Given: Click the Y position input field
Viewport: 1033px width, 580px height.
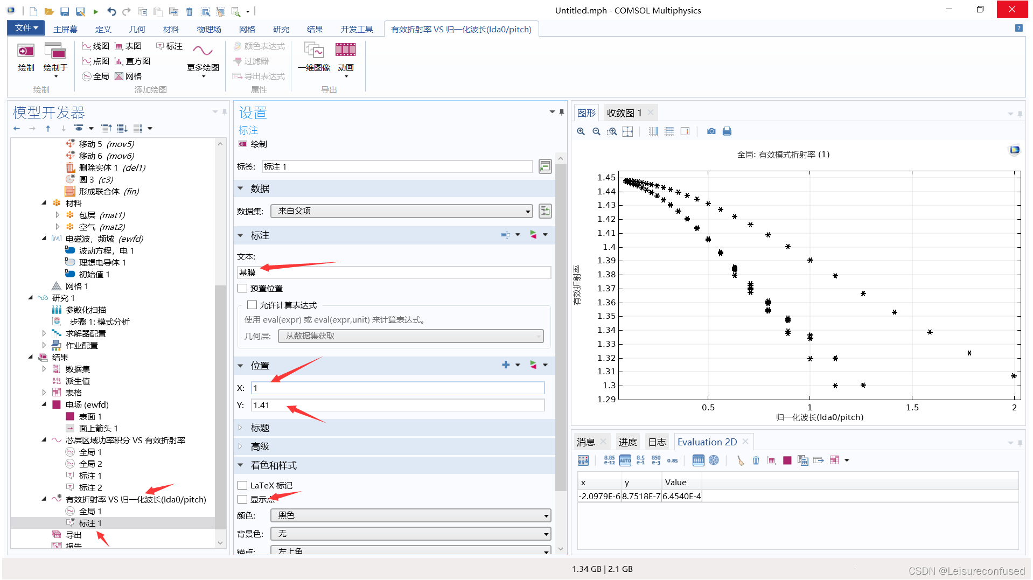Looking at the screenshot, I should (398, 406).
